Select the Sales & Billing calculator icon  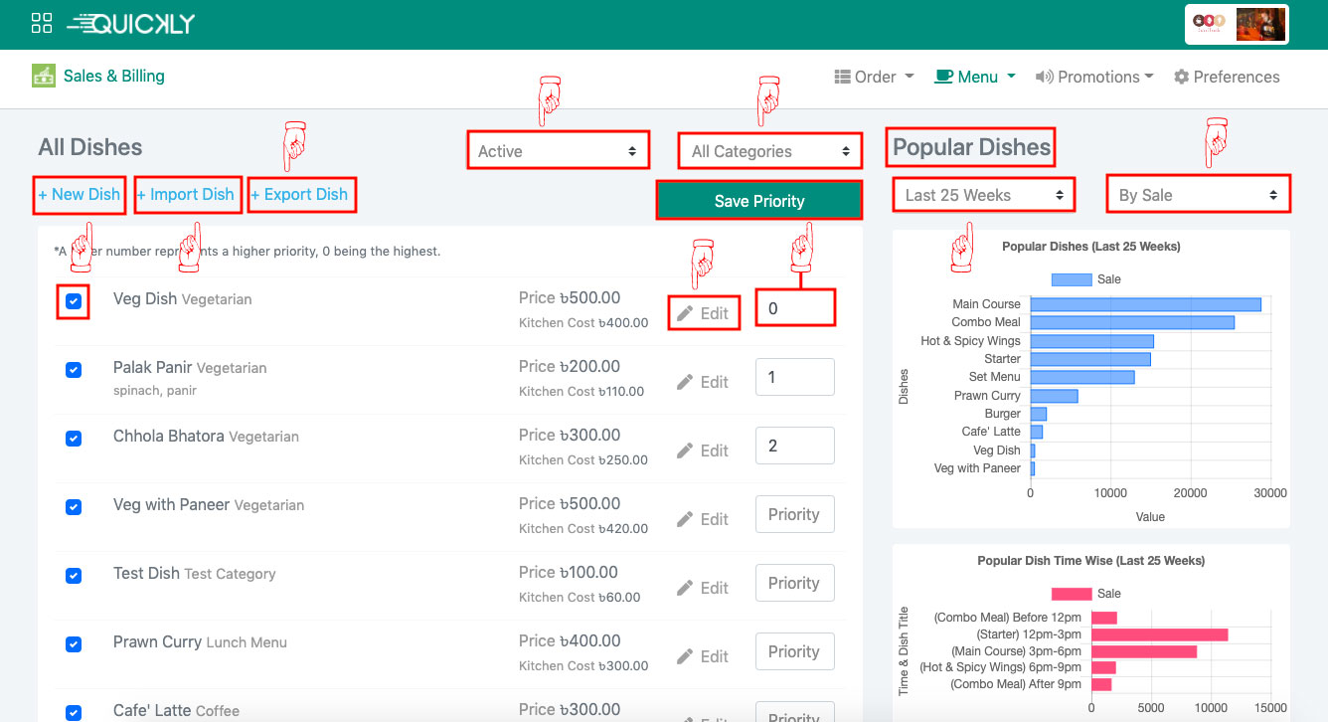42,76
